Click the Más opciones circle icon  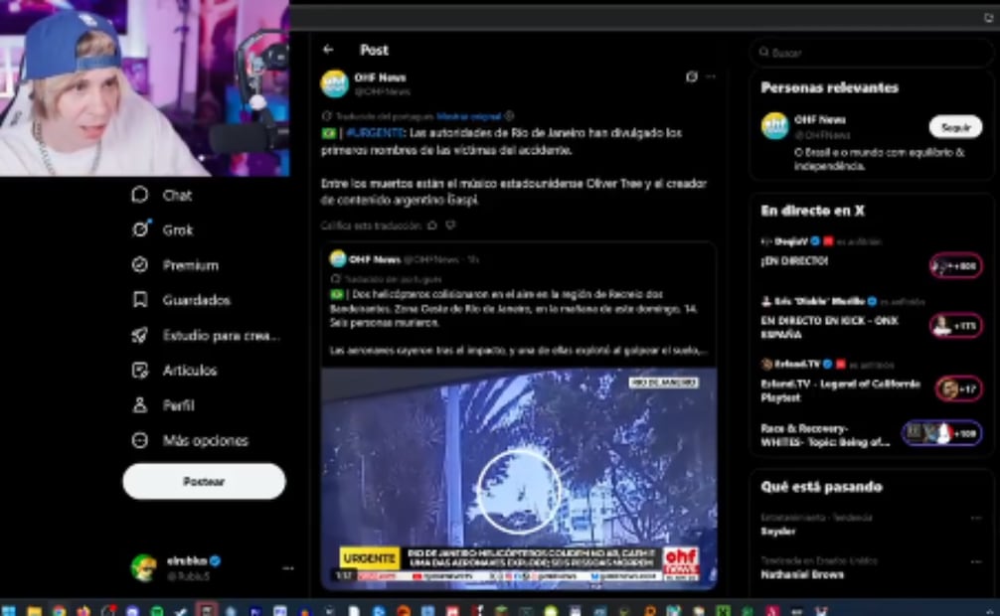coord(140,440)
